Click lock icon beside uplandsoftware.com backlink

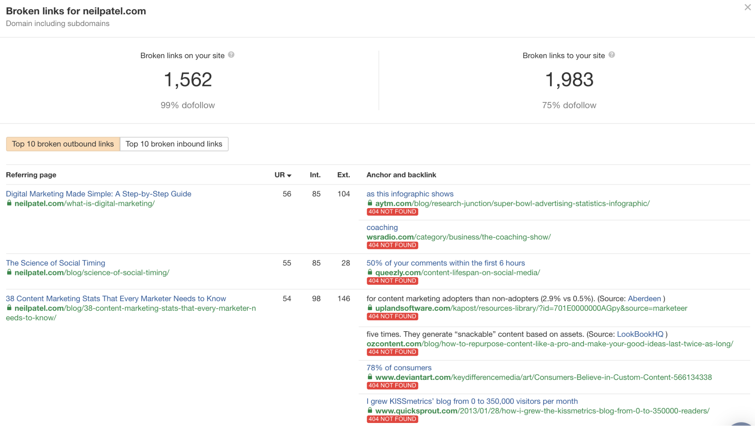pos(370,308)
